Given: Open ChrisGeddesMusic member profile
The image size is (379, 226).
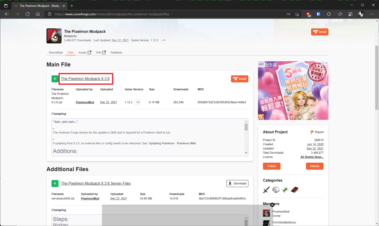Looking at the screenshot, I should pos(284,222).
